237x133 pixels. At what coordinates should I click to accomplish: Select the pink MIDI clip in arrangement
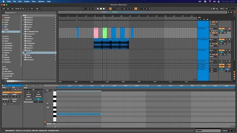tap(96, 33)
